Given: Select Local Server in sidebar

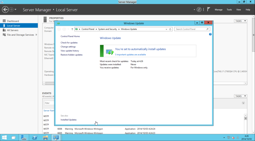Looking at the screenshot, I should pyautogui.click(x=19, y=25).
